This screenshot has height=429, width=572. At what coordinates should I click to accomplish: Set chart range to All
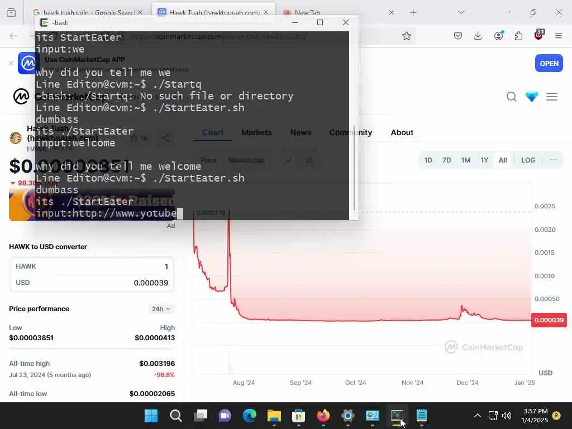[503, 160]
